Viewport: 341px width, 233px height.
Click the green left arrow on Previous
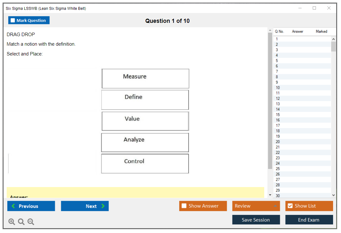click(13, 206)
